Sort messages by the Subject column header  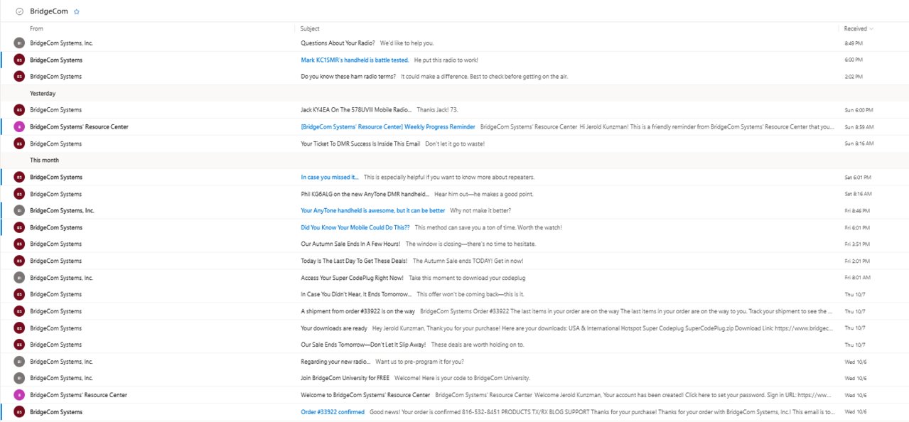coord(310,29)
